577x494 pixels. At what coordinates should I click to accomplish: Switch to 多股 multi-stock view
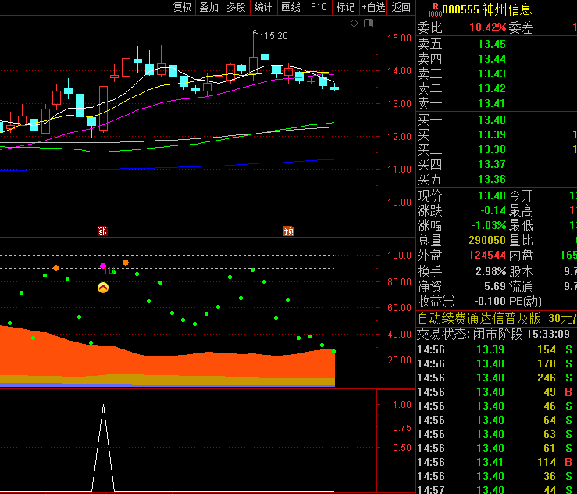pos(236,8)
